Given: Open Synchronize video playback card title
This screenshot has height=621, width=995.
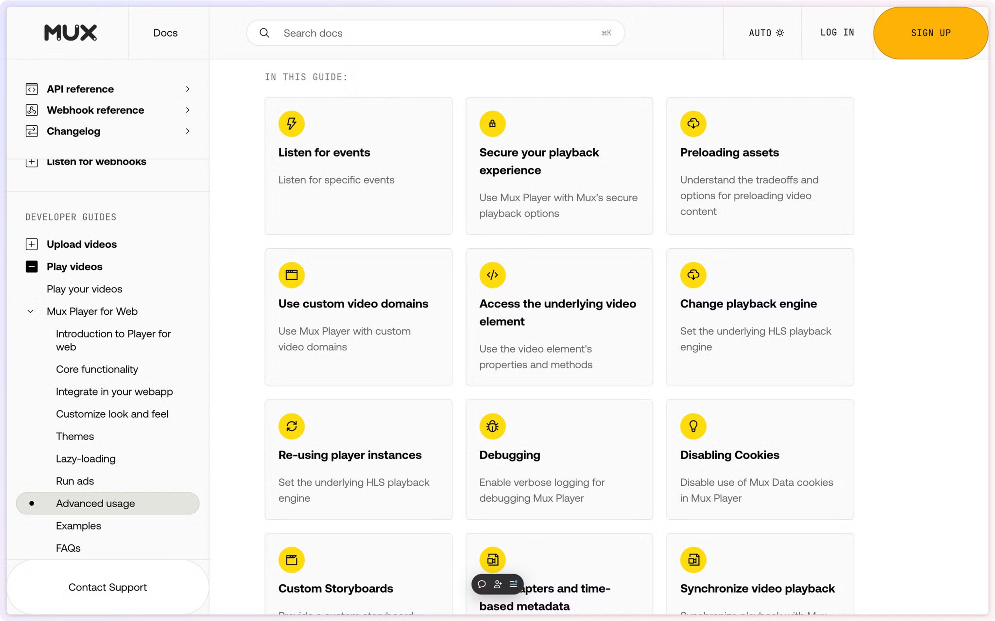Looking at the screenshot, I should [757, 588].
